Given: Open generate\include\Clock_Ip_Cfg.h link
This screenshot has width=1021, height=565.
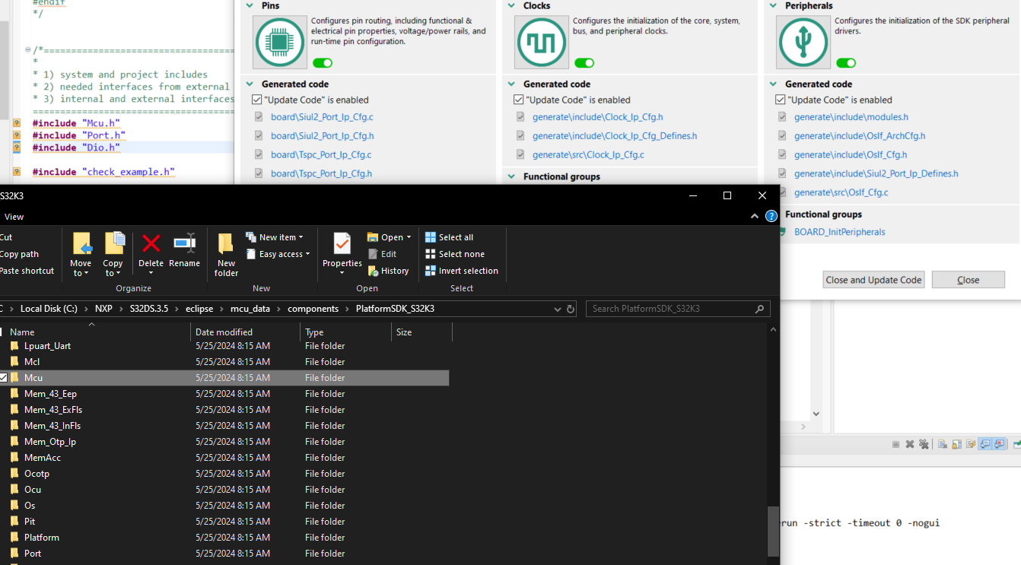Looking at the screenshot, I should click(597, 117).
